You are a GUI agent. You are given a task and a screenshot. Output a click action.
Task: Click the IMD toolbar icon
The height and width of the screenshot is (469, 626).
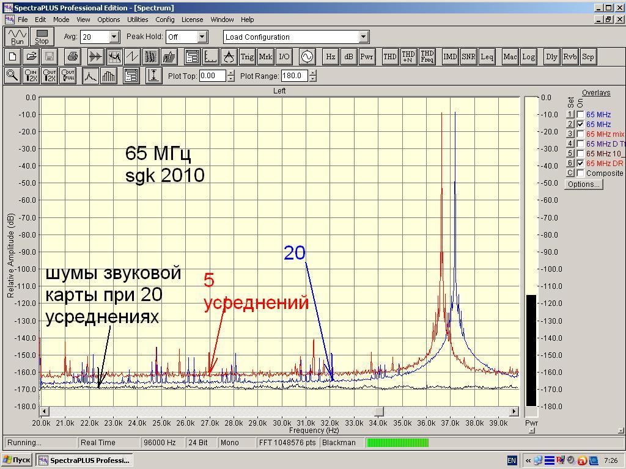tap(450, 57)
